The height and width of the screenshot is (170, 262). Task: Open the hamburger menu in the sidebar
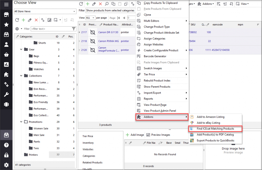(6, 4)
